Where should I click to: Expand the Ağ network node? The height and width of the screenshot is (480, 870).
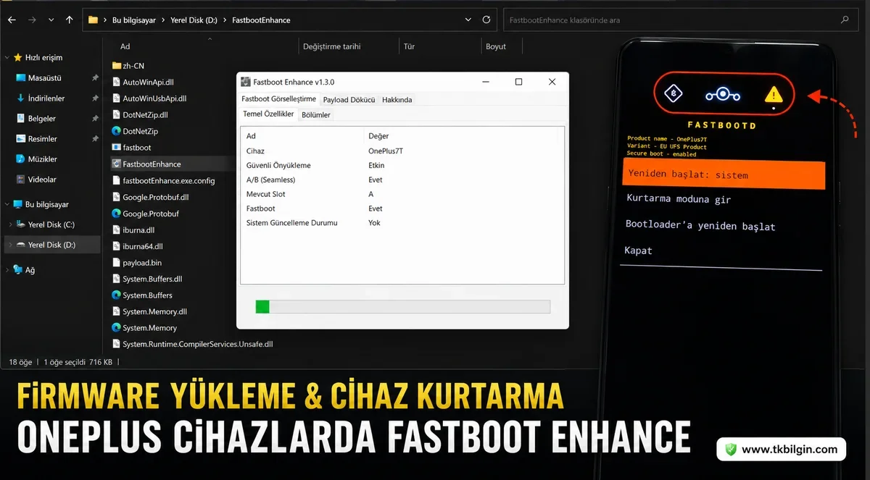[x=7, y=269]
